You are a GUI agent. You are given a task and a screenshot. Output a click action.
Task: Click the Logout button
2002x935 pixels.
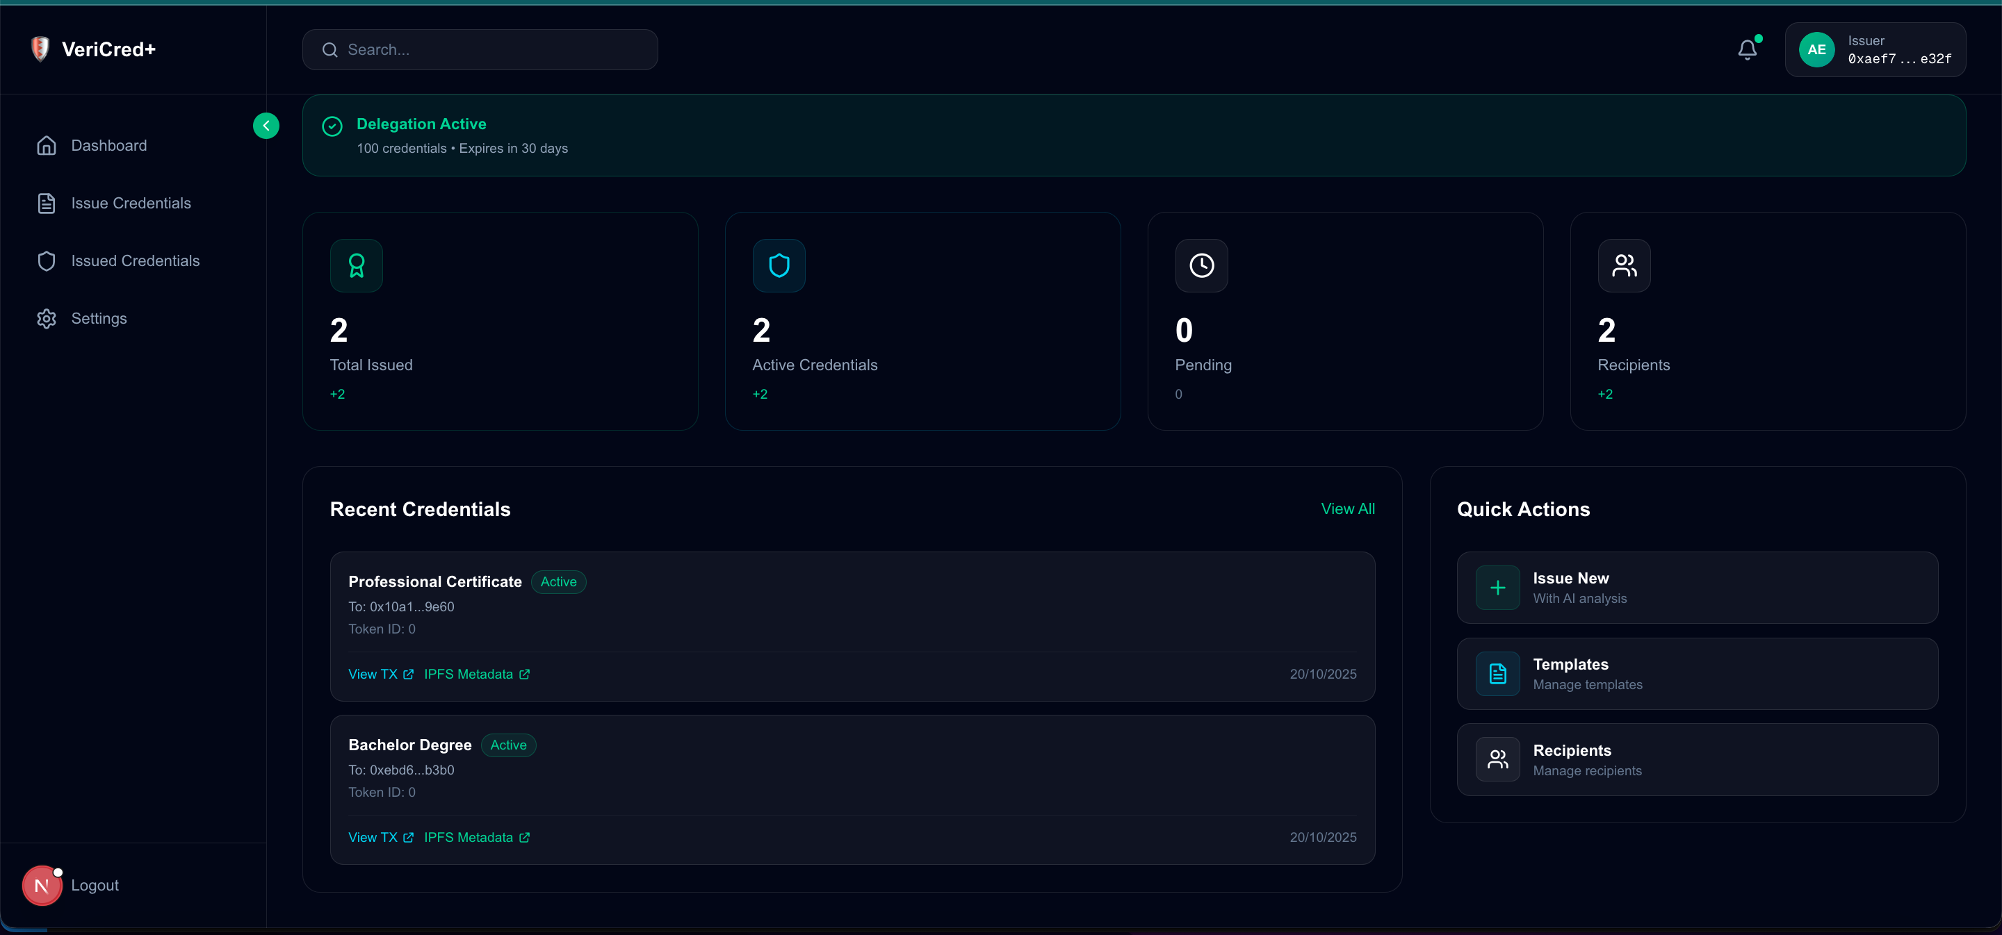click(x=94, y=885)
